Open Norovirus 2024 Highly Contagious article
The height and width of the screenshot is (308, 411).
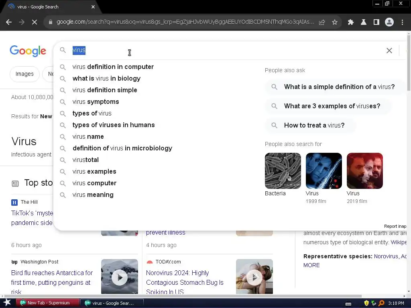(x=185, y=282)
